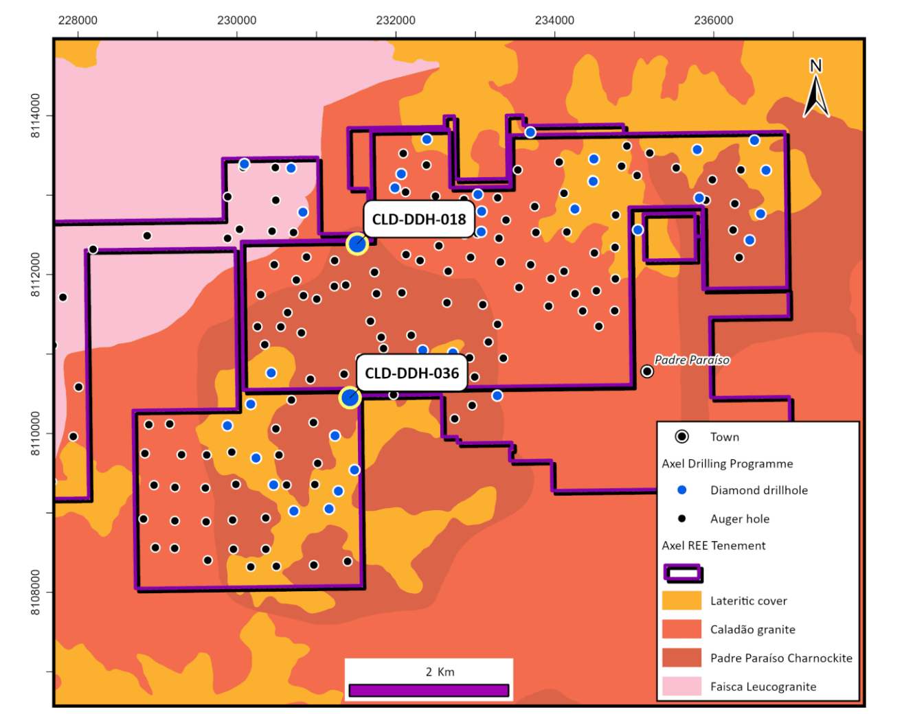Click the Town symbol in the legend

(681, 437)
